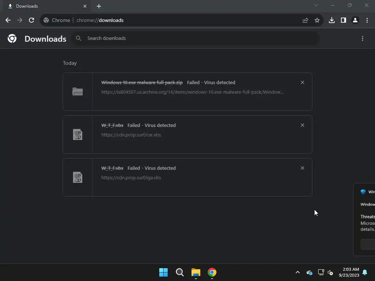Click W_T_F.vbs filename in iga.vbs entry
Screen dimensions: 375x281
(x=112, y=168)
